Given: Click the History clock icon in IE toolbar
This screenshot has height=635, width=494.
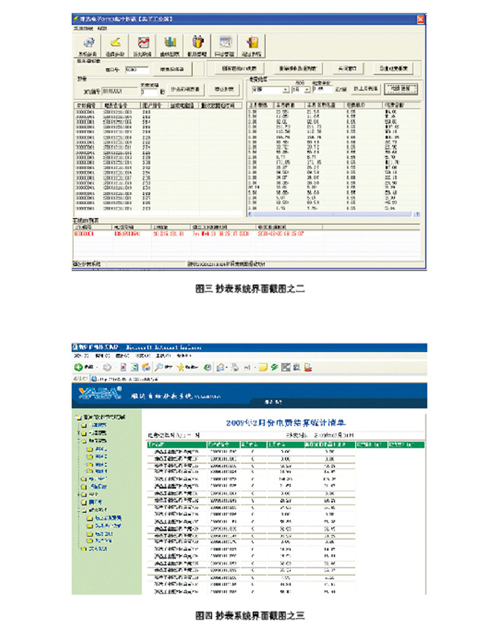Looking at the screenshot, I should click(207, 368).
